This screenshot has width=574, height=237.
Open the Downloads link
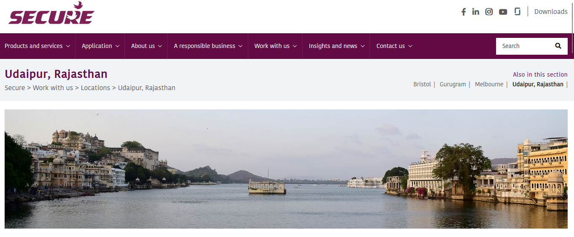pyautogui.click(x=551, y=11)
